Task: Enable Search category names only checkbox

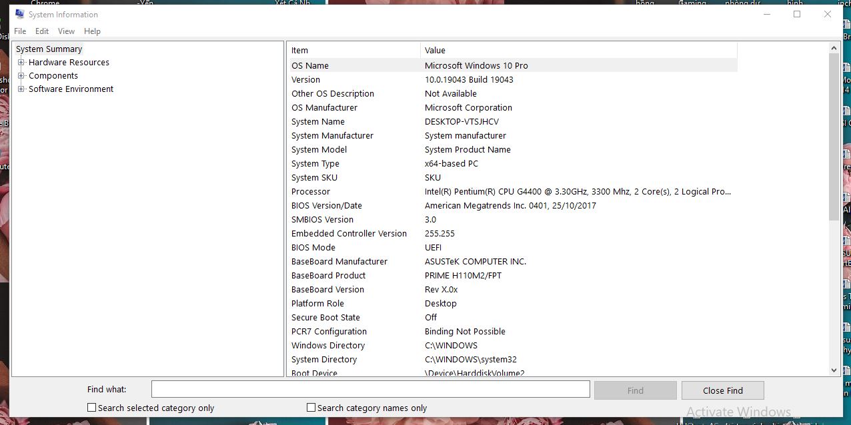Action: coord(311,408)
